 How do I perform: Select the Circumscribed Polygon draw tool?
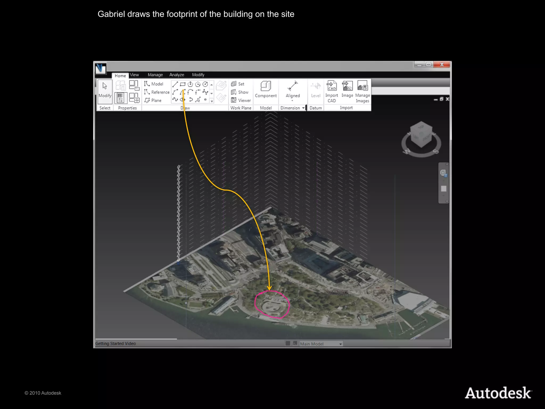click(198, 84)
